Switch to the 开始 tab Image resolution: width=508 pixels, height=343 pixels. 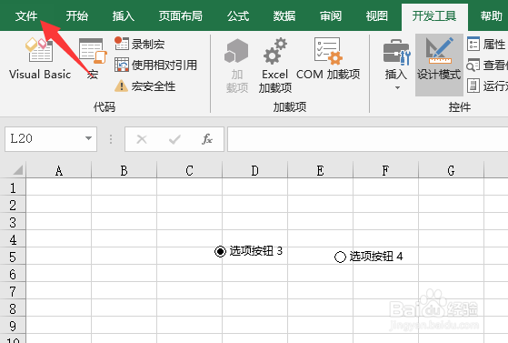(76, 15)
